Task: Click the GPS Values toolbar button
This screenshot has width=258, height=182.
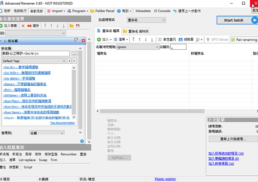Action: click(x=217, y=39)
